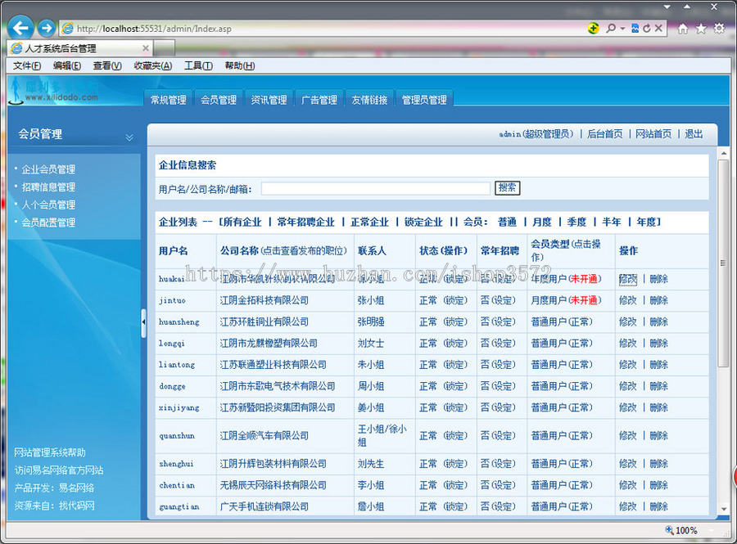Filter members by 季度
Screen dimensions: 737x544
click(x=576, y=222)
